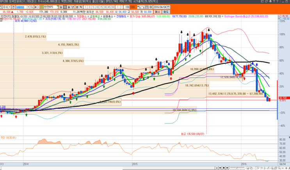Switch chart to daily 일 period
Image resolution: width=290 pixels, height=170 pixels.
tap(61, 7)
